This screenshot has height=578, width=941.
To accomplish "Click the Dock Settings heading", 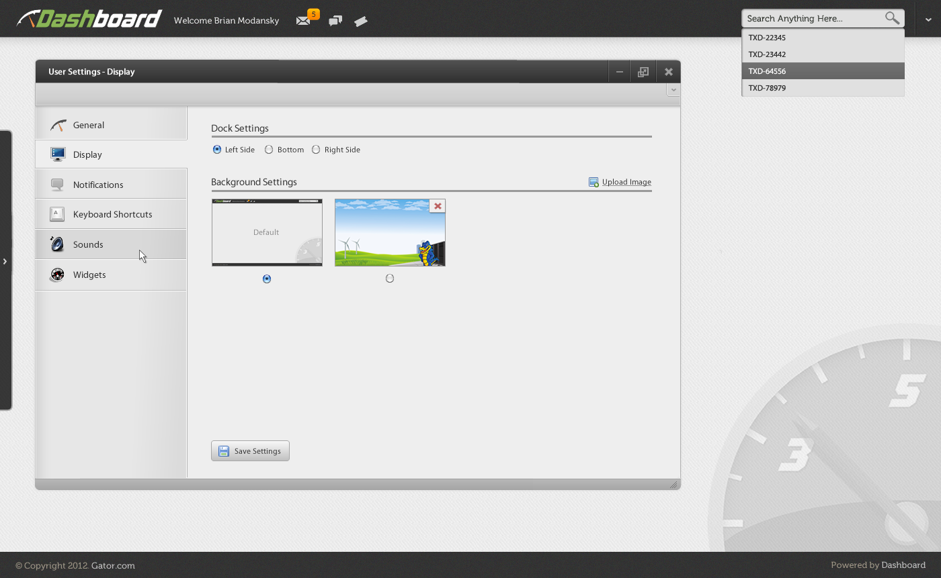I will (240, 128).
